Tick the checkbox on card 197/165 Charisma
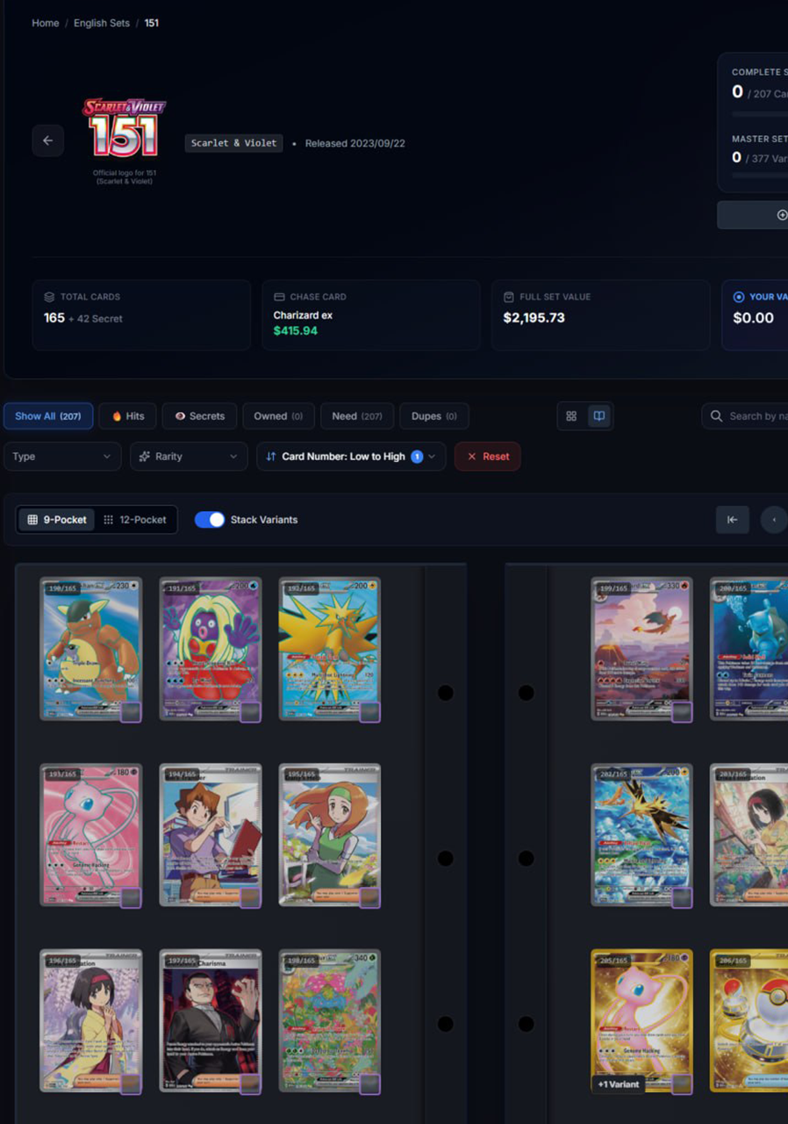The width and height of the screenshot is (788, 1124). 250,1084
